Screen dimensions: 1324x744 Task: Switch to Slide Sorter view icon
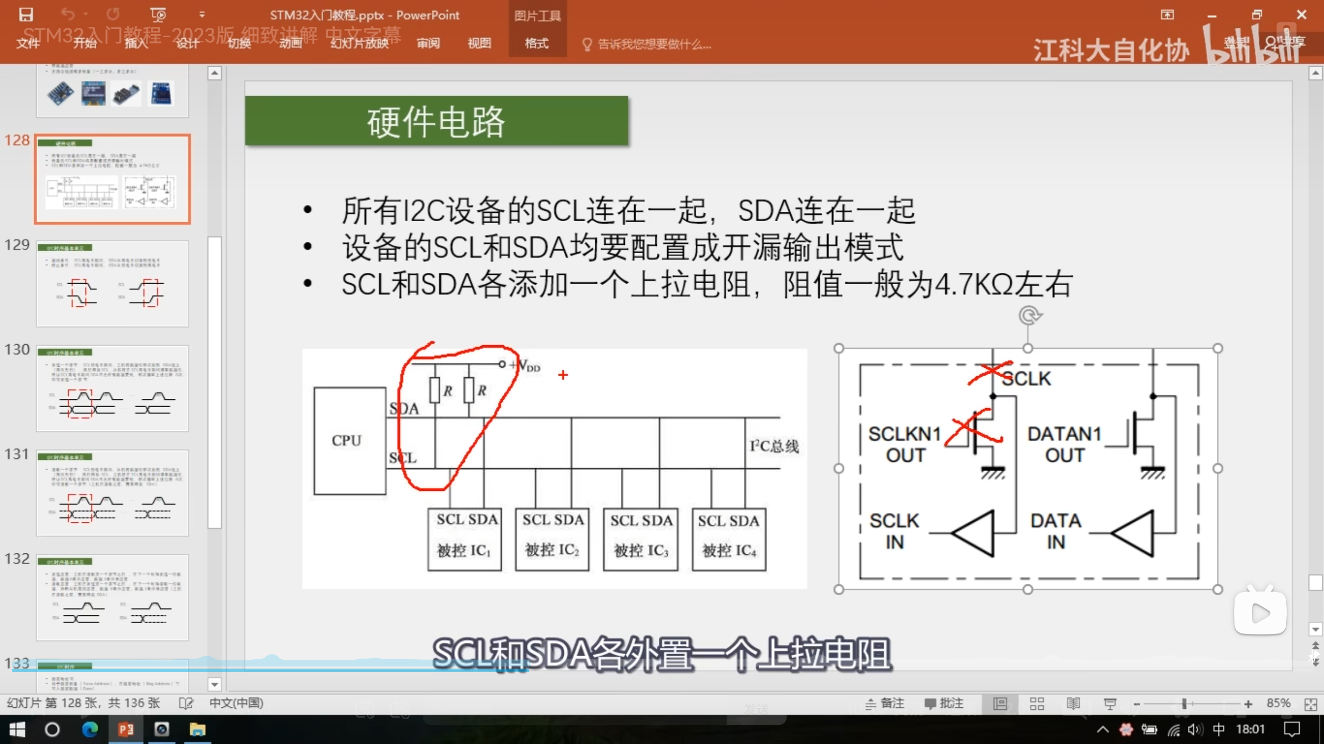coord(1036,704)
